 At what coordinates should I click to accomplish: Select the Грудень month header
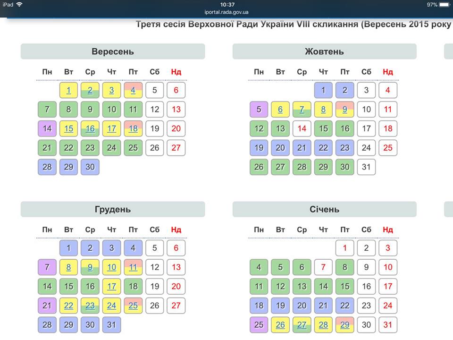(x=113, y=209)
